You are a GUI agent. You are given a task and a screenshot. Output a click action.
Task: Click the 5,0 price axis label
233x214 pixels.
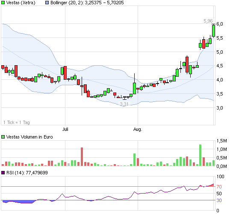point(220,52)
